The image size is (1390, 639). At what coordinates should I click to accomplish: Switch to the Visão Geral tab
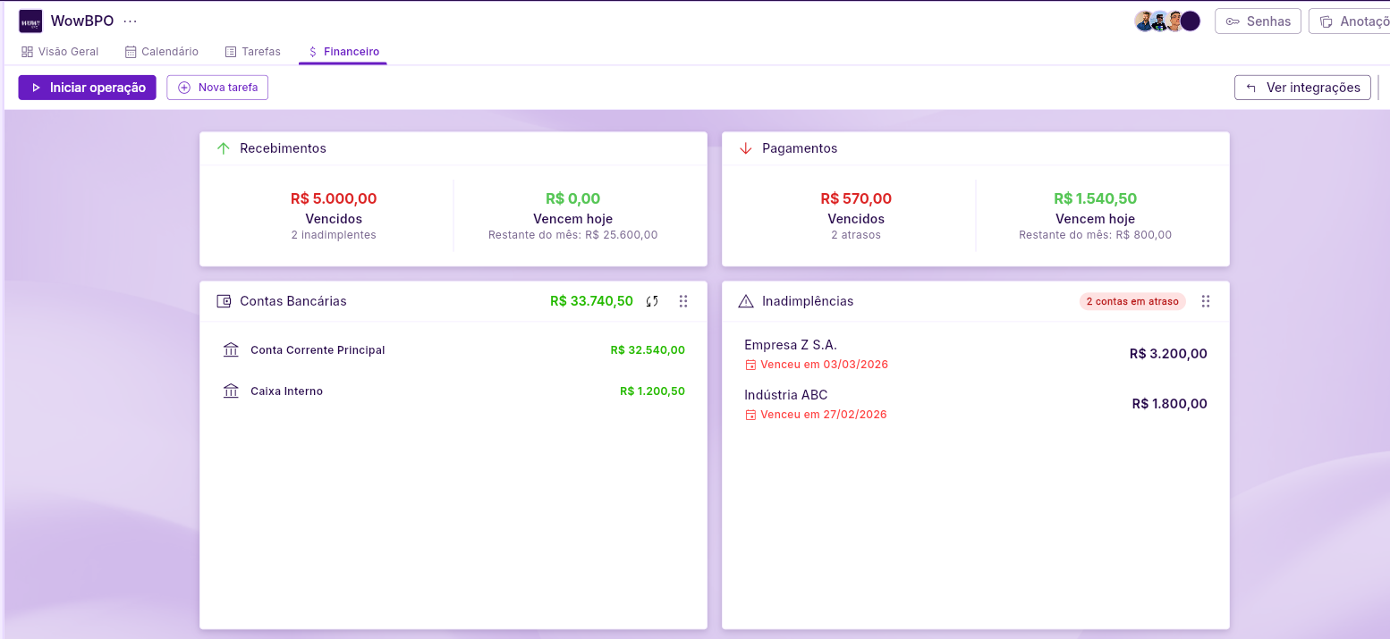[x=60, y=52]
